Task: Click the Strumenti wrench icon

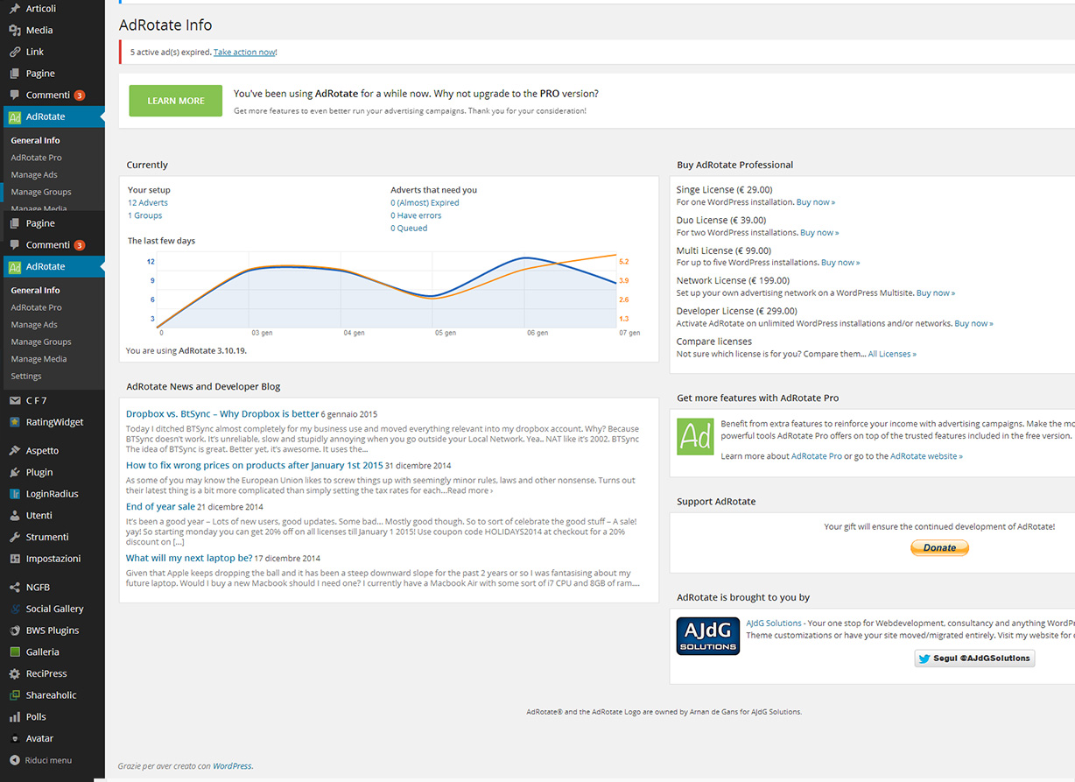Action: click(15, 537)
